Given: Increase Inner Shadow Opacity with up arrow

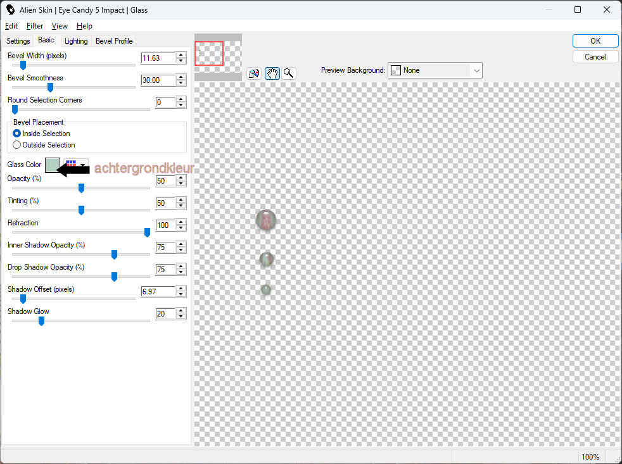Looking at the screenshot, I should pos(181,245).
